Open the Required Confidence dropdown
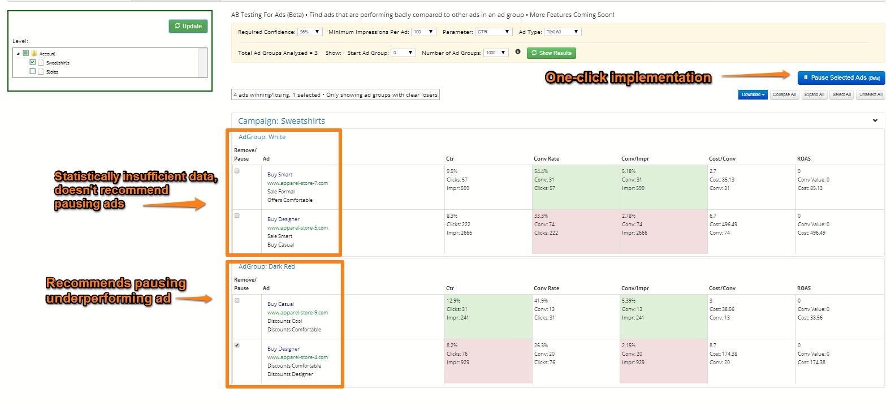891x410 pixels. point(310,32)
